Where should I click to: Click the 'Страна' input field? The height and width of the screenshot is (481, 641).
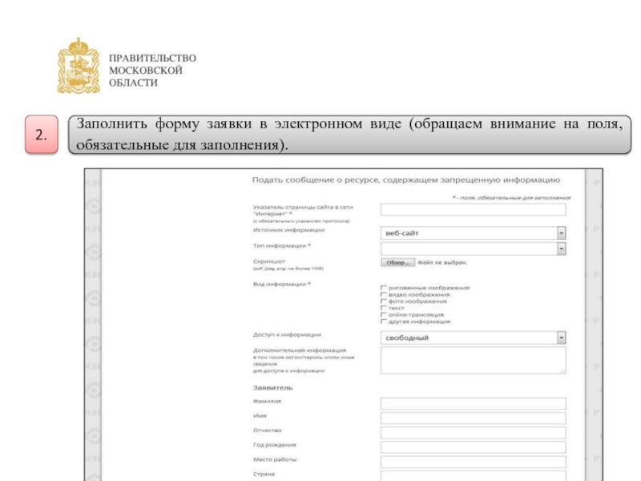473,475
